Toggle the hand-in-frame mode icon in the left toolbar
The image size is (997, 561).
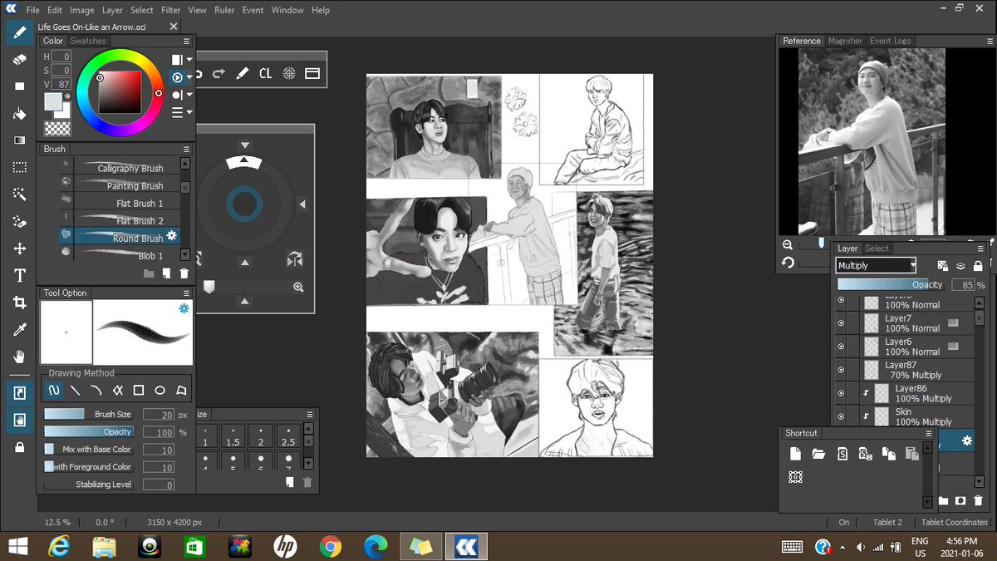pos(19,420)
